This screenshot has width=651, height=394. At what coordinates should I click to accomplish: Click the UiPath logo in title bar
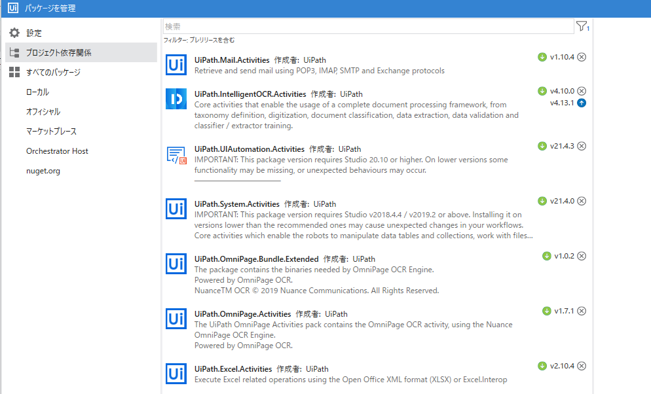(x=13, y=8)
